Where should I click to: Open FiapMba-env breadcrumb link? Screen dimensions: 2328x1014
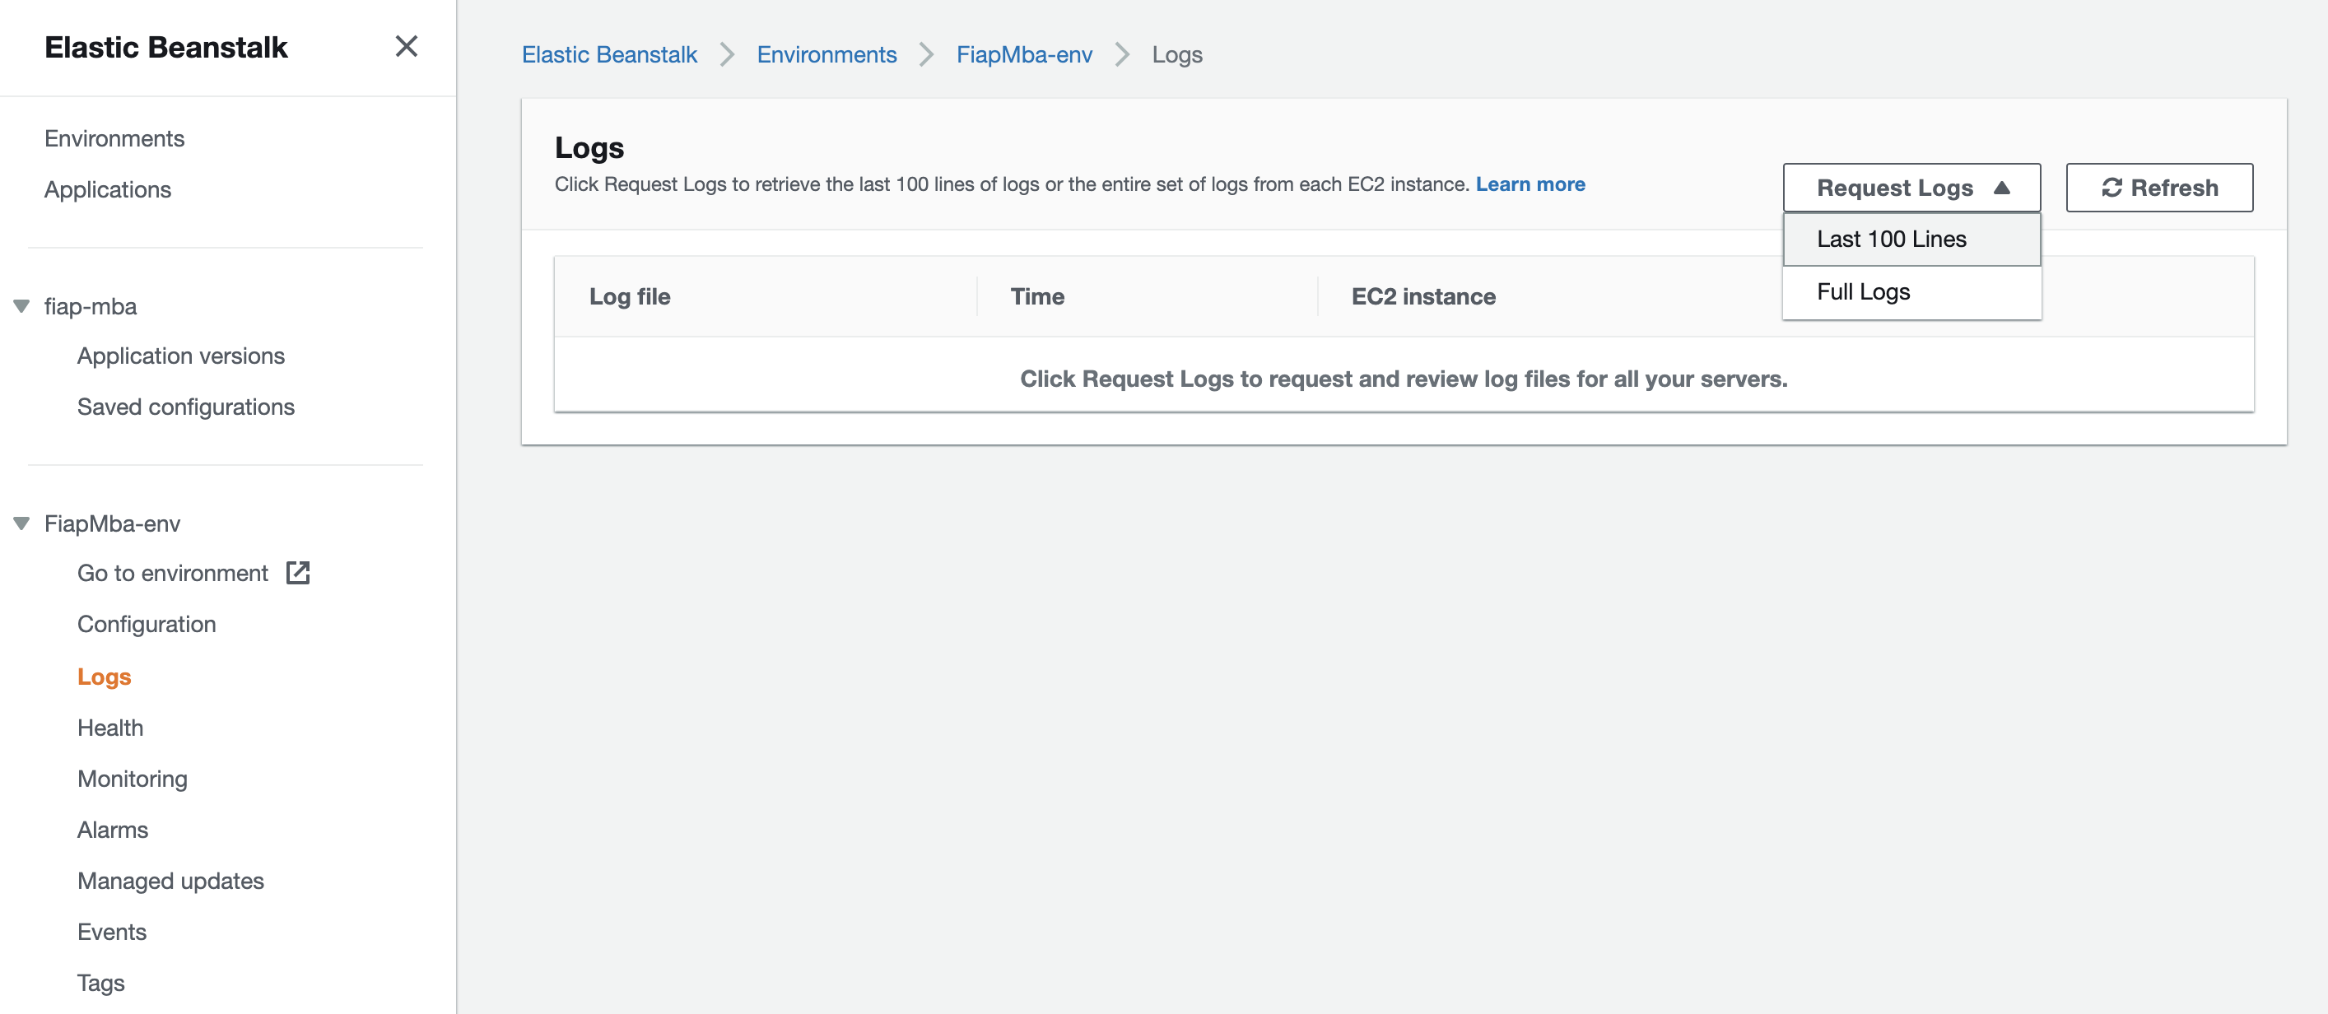click(1023, 55)
